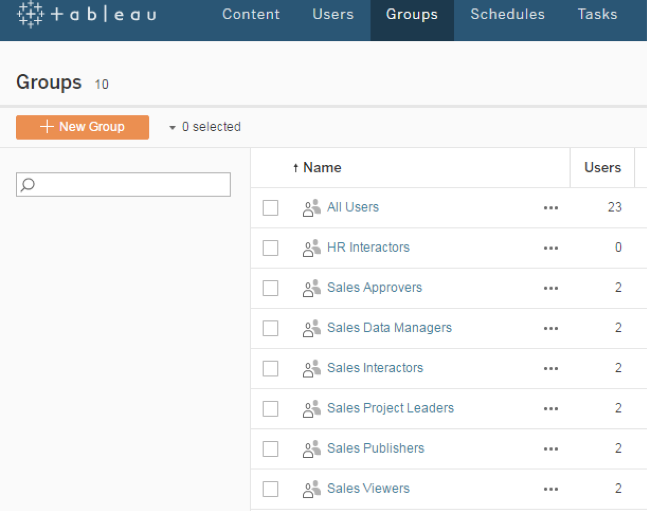Open the actions menu for Sales Interactors
647x511 pixels.
click(x=550, y=368)
